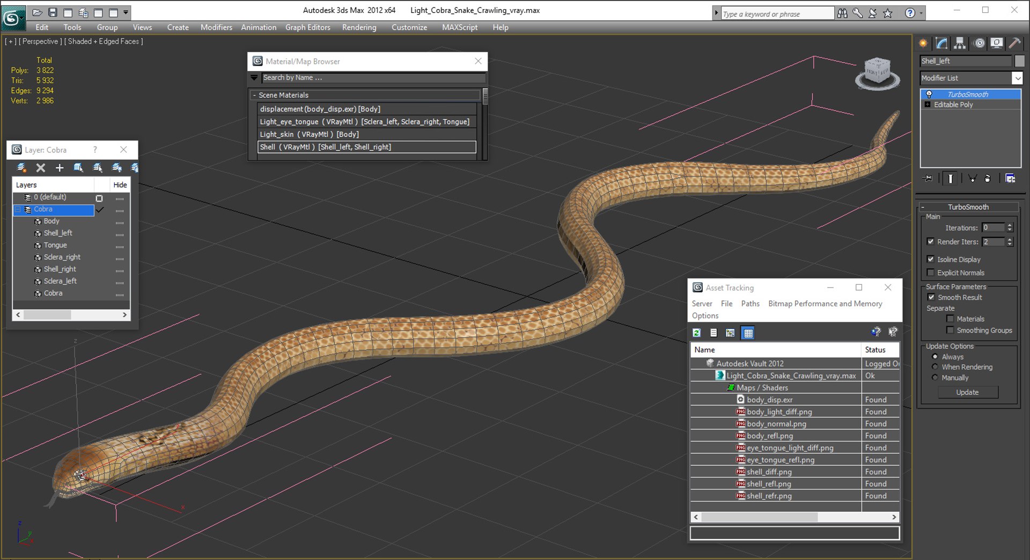Screen dimensions: 1030x560
Task: Toggle the Render Iters checkbox
Action: (931, 242)
